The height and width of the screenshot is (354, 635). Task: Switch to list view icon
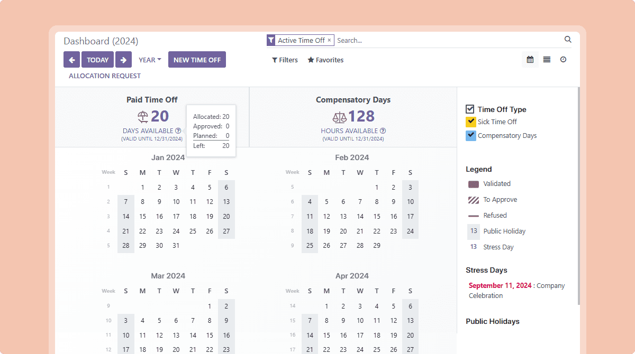click(547, 60)
